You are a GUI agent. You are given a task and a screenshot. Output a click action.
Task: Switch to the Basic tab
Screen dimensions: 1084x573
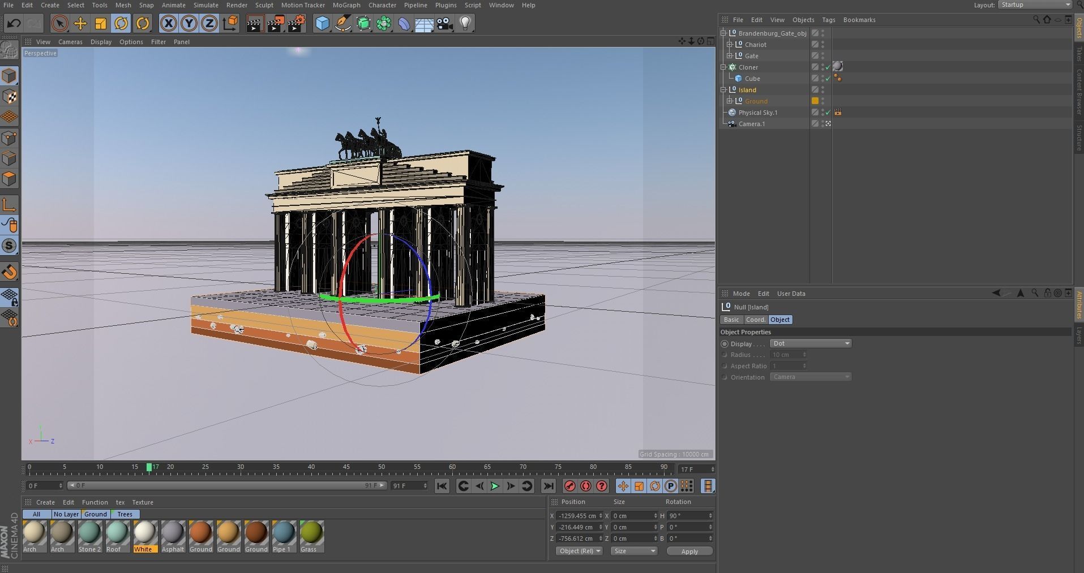[731, 320]
